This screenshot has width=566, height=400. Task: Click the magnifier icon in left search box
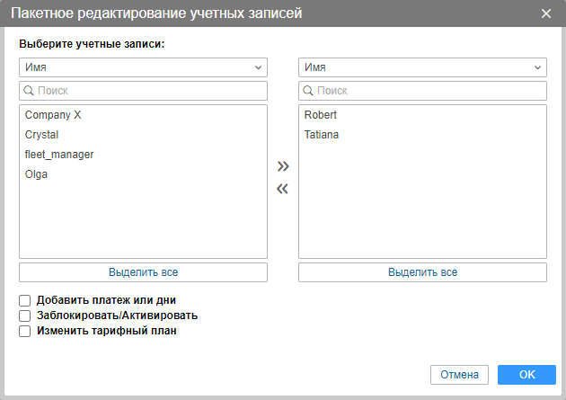pos(29,91)
